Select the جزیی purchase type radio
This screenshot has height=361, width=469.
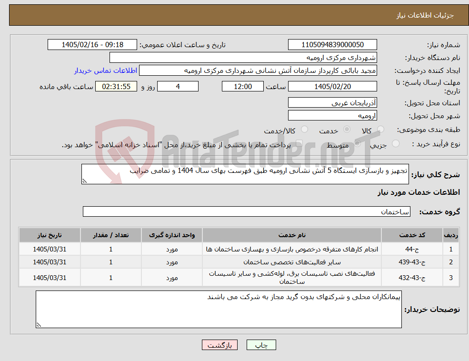point(395,143)
